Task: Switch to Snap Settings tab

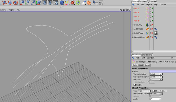Action: pyautogui.click(x=147, y=55)
